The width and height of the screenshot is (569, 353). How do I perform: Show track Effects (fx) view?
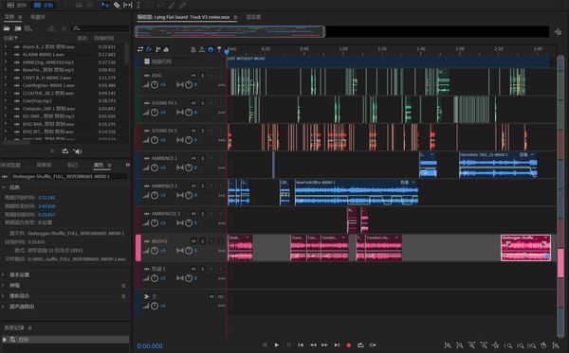(x=149, y=49)
